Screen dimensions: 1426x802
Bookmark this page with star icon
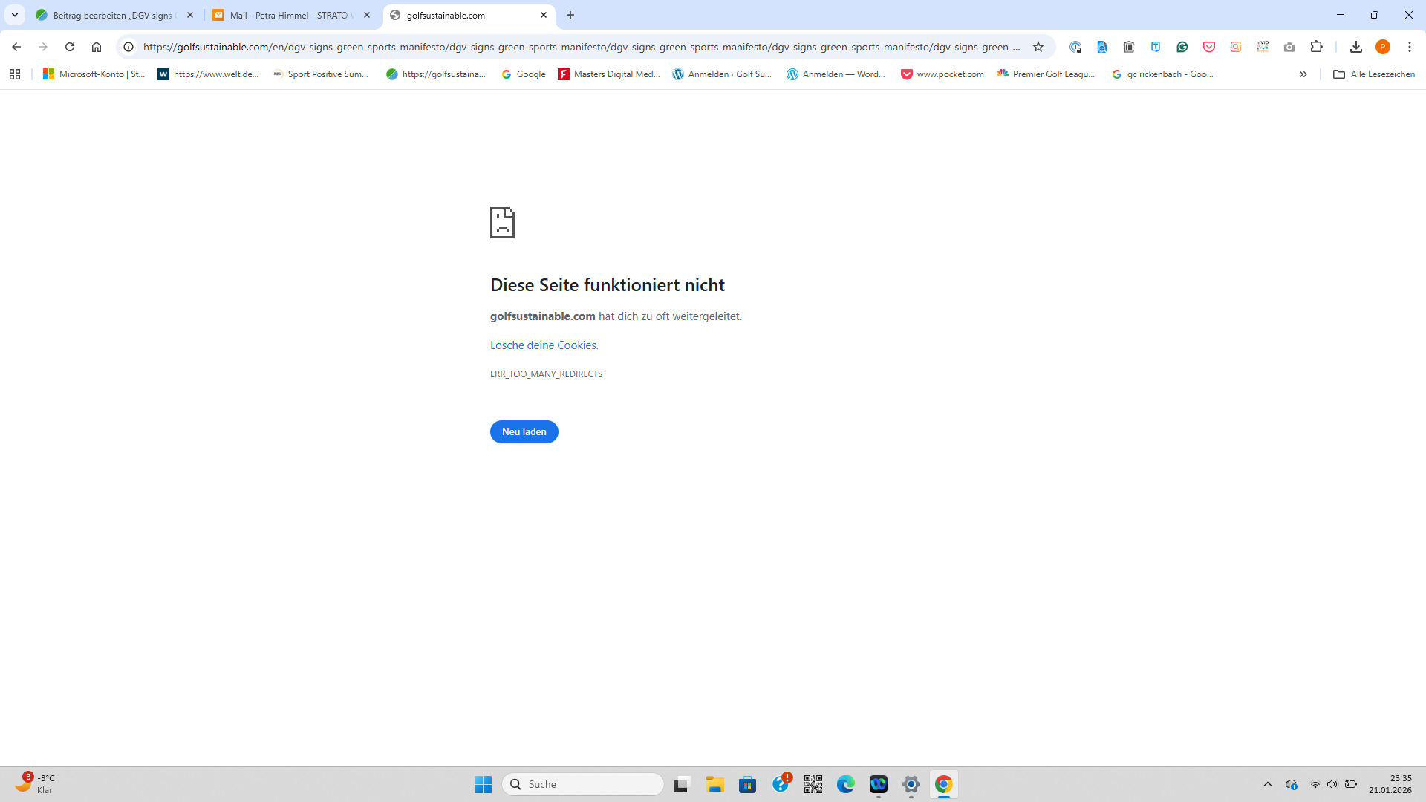[1038, 47]
